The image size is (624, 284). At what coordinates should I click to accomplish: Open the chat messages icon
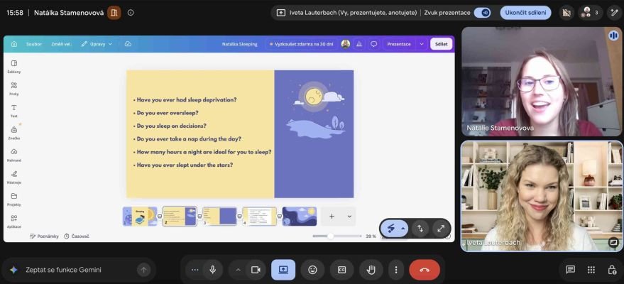click(570, 270)
